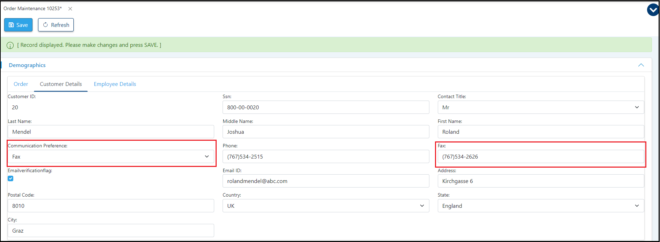Screen dimensions: 660x242
Task: Click the Save button
Action: click(x=18, y=25)
